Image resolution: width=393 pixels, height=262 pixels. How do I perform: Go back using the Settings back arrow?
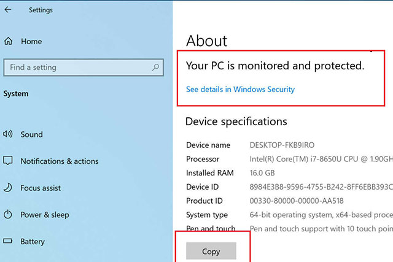(x=8, y=10)
